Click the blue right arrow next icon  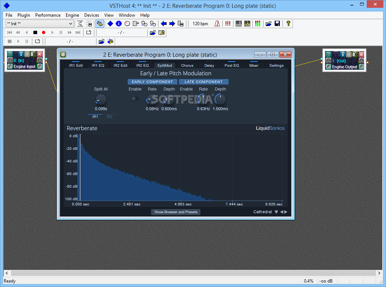[172, 24]
